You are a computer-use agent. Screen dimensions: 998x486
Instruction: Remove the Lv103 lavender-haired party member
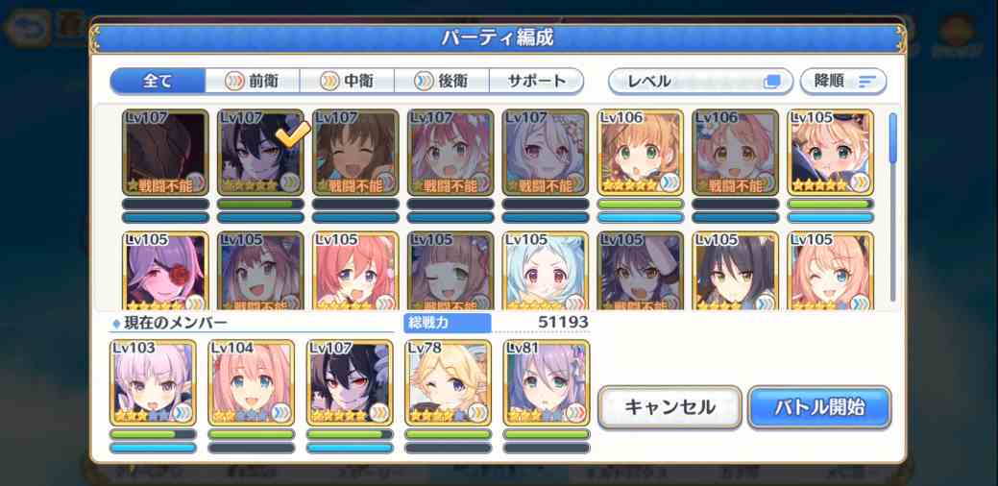coord(153,383)
